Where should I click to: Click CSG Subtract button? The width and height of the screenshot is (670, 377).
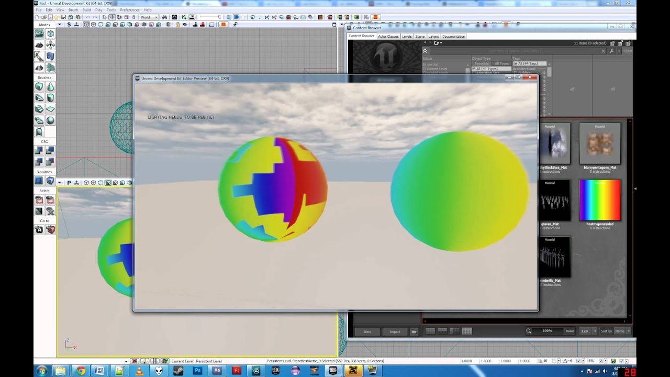click(x=50, y=150)
